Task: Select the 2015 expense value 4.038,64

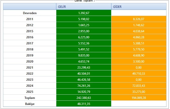Action: click(139, 31)
